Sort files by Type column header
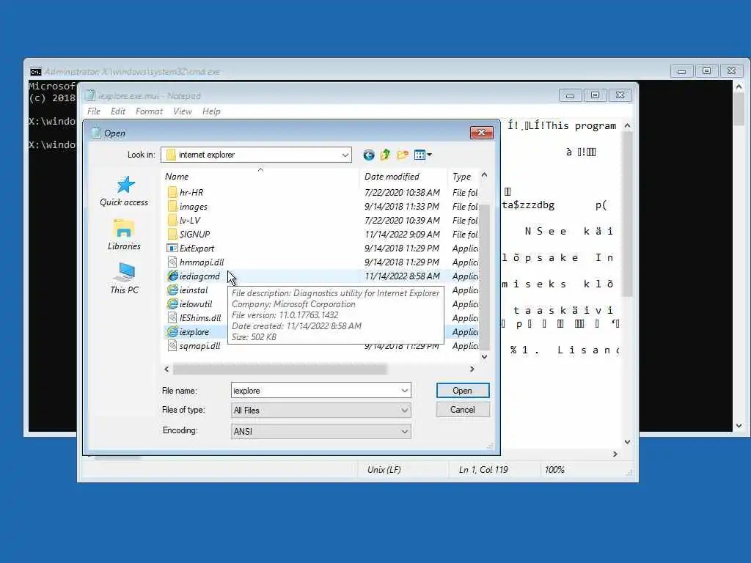This screenshot has height=563, width=751. [x=464, y=176]
